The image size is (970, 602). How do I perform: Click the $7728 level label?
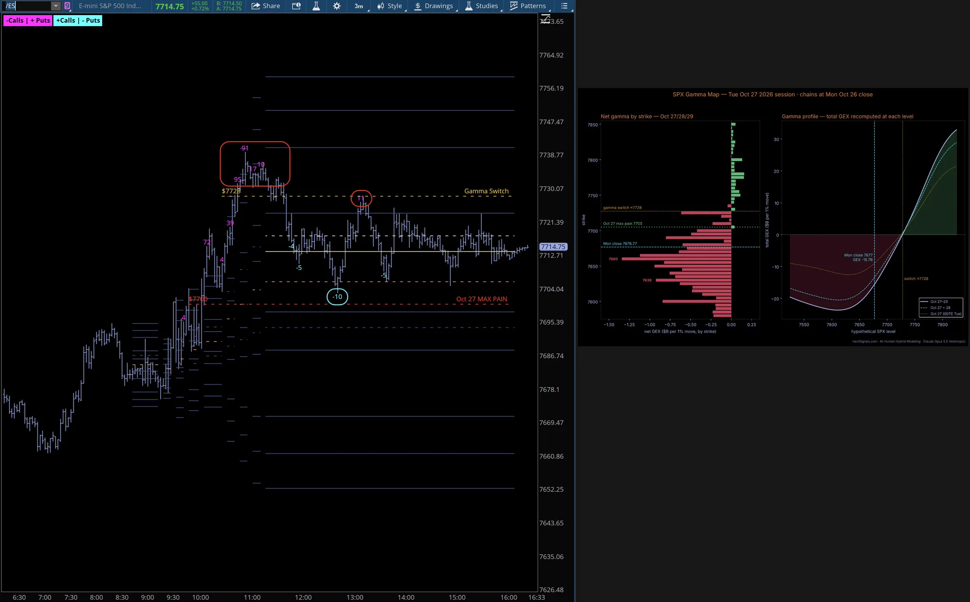point(231,191)
